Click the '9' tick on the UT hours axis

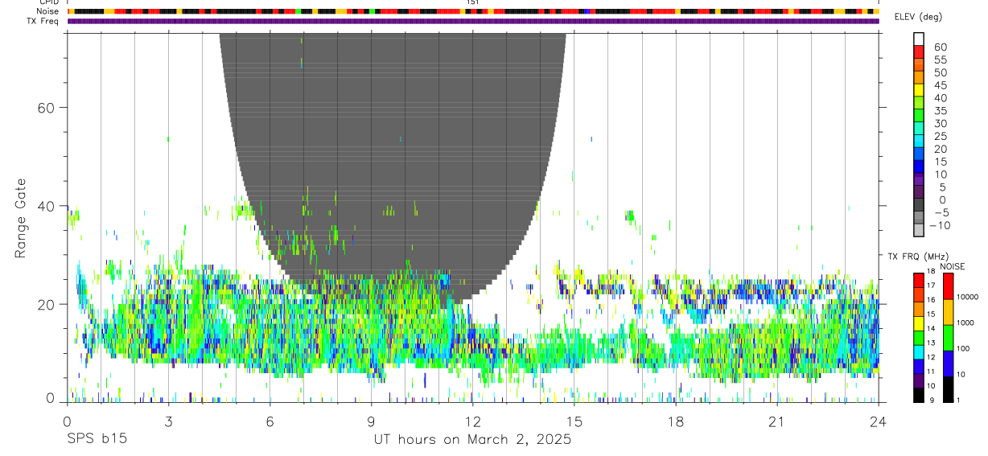pos(371,421)
